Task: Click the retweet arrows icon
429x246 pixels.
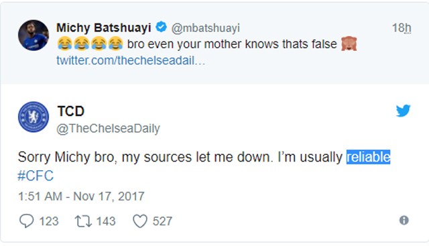Action: pyautogui.click(x=83, y=221)
